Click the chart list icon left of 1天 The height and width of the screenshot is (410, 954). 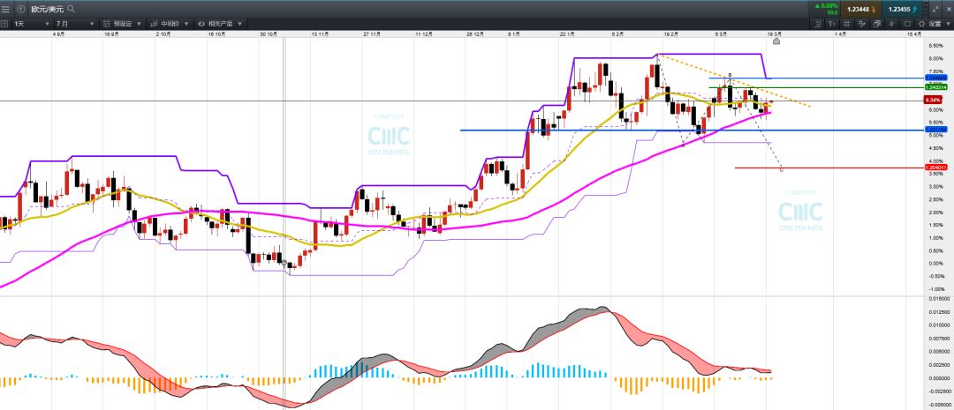(x=4, y=24)
